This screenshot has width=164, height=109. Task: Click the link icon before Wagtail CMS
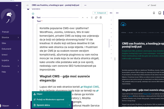click(82, 87)
